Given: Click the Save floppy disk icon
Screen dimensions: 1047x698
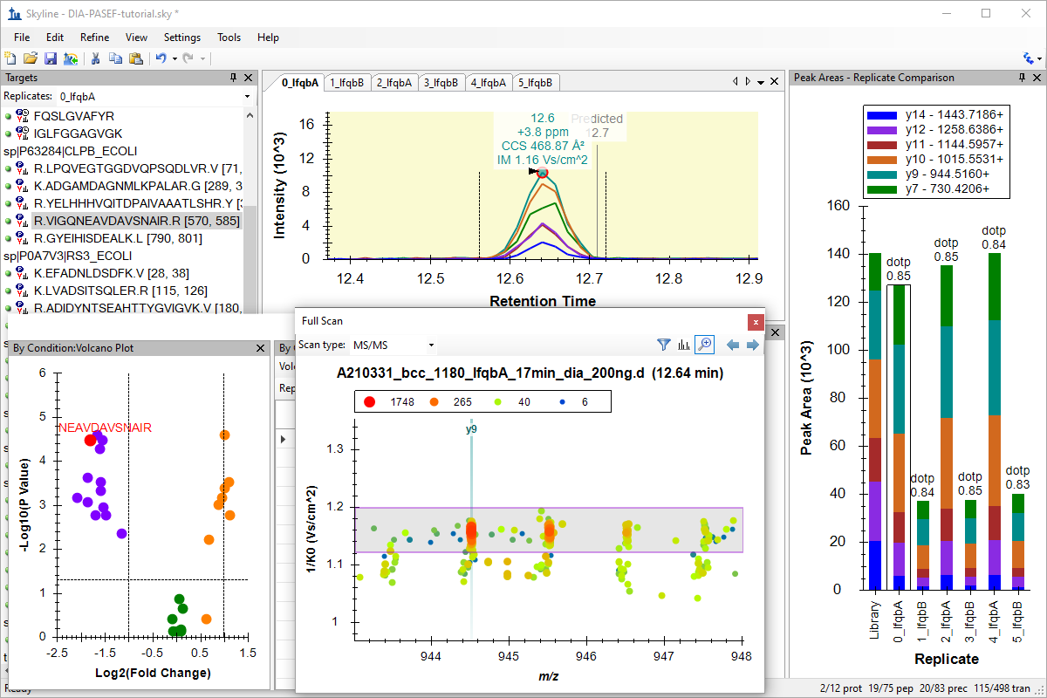Looking at the screenshot, I should click(51, 58).
